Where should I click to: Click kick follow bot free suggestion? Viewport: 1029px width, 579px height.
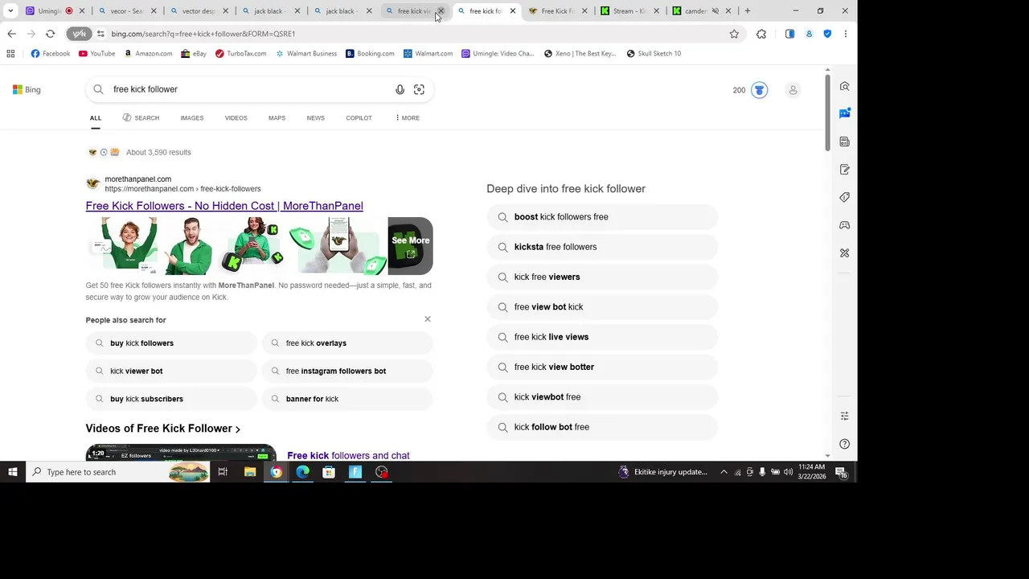click(x=602, y=427)
